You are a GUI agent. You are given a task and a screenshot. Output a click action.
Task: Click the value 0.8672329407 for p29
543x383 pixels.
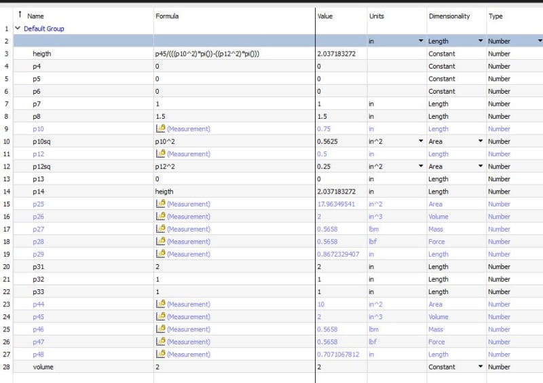coord(338,254)
